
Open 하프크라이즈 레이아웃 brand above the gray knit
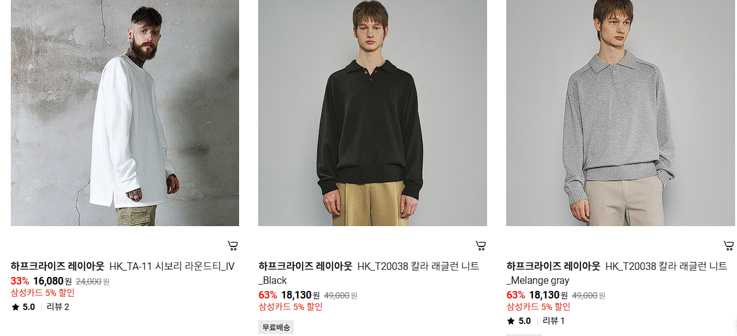coord(553,267)
